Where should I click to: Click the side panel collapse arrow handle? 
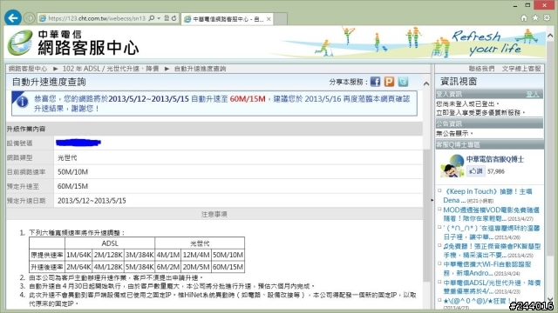tap(432, 200)
